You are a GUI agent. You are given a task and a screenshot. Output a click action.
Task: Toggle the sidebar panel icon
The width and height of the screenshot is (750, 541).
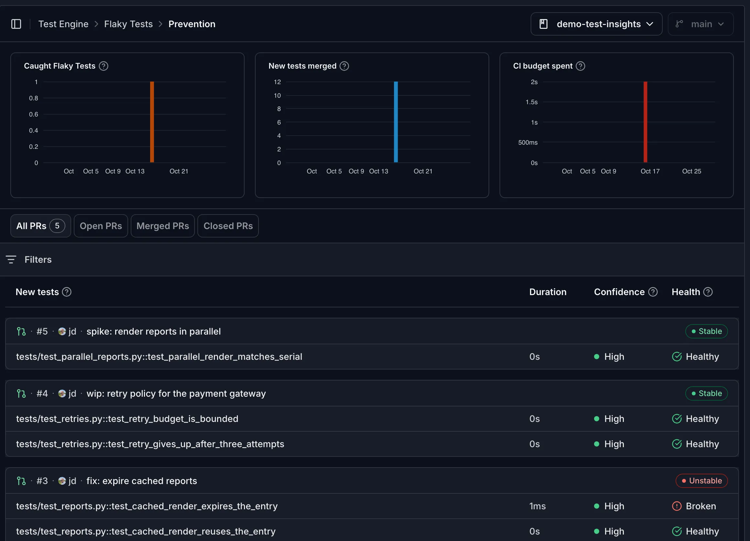pos(16,24)
